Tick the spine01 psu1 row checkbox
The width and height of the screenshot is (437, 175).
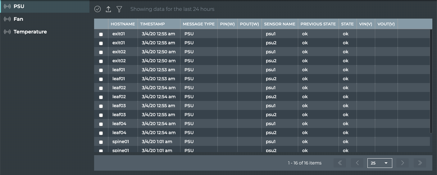pos(101,142)
